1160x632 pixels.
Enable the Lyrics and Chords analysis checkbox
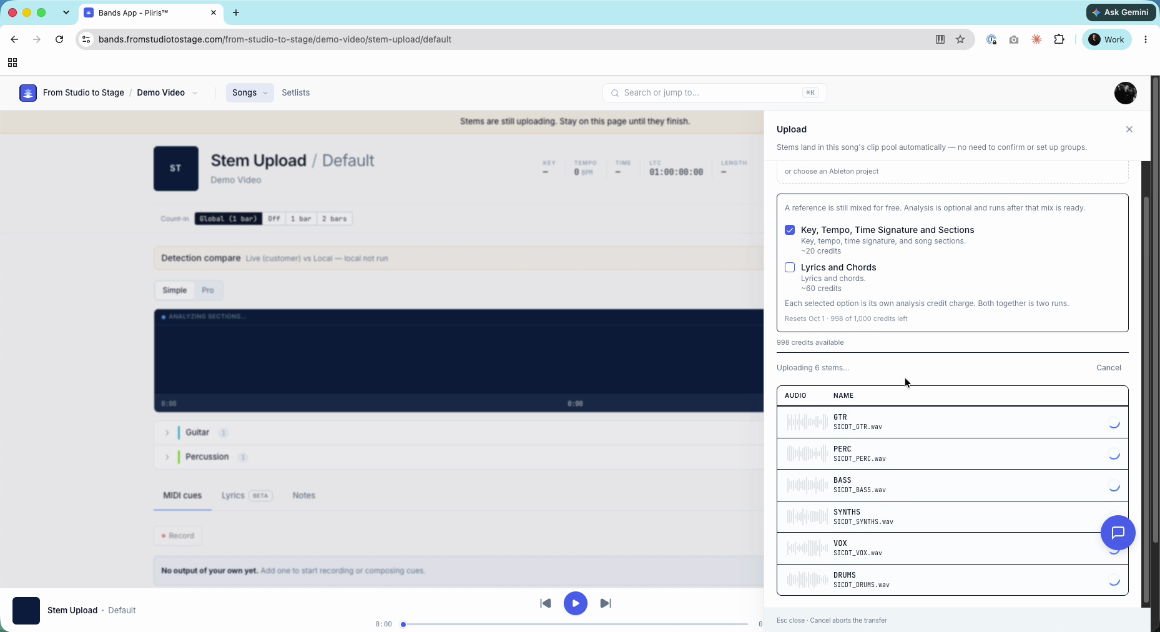pyautogui.click(x=790, y=267)
